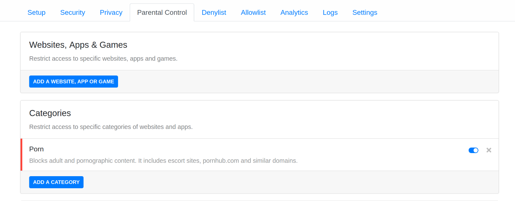Click the Add a Category button

pyautogui.click(x=56, y=182)
